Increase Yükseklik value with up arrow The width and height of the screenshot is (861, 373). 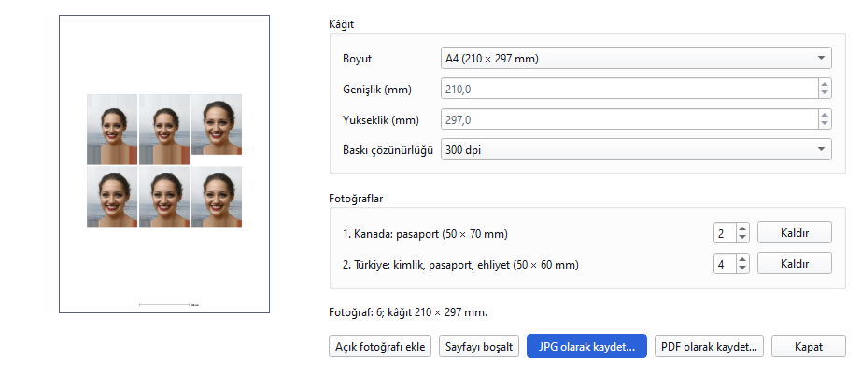(x=825, y=114)
